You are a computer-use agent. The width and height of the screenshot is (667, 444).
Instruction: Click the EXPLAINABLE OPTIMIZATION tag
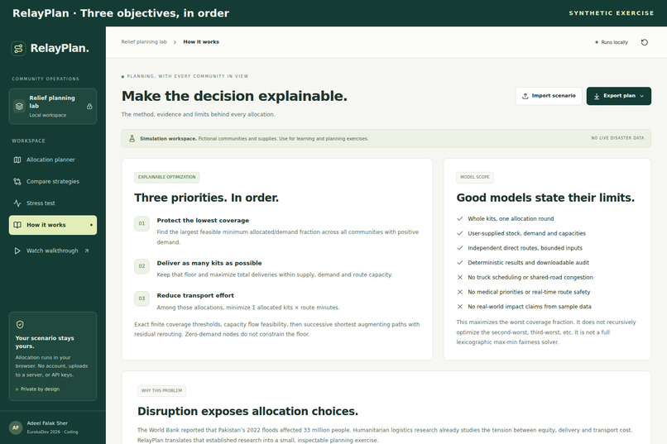pyautogui.click(x=167, y=177)
